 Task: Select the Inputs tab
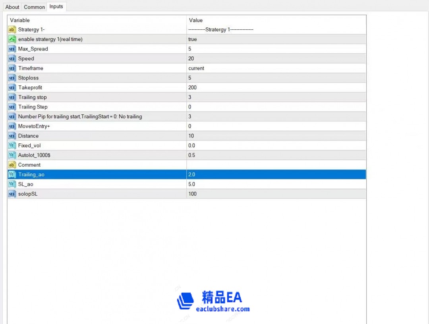click(x=56, y=6)
